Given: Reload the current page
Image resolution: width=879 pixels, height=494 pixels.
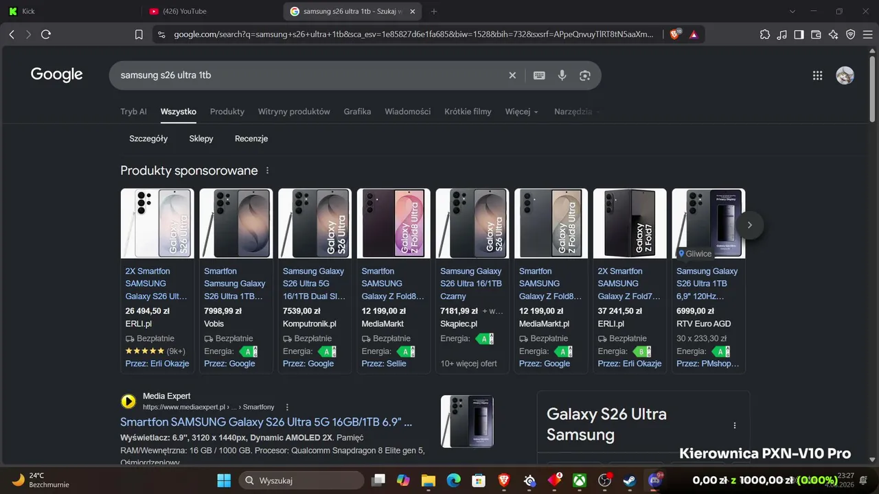Looking at the screenshot, I should [x=46, y=34].
